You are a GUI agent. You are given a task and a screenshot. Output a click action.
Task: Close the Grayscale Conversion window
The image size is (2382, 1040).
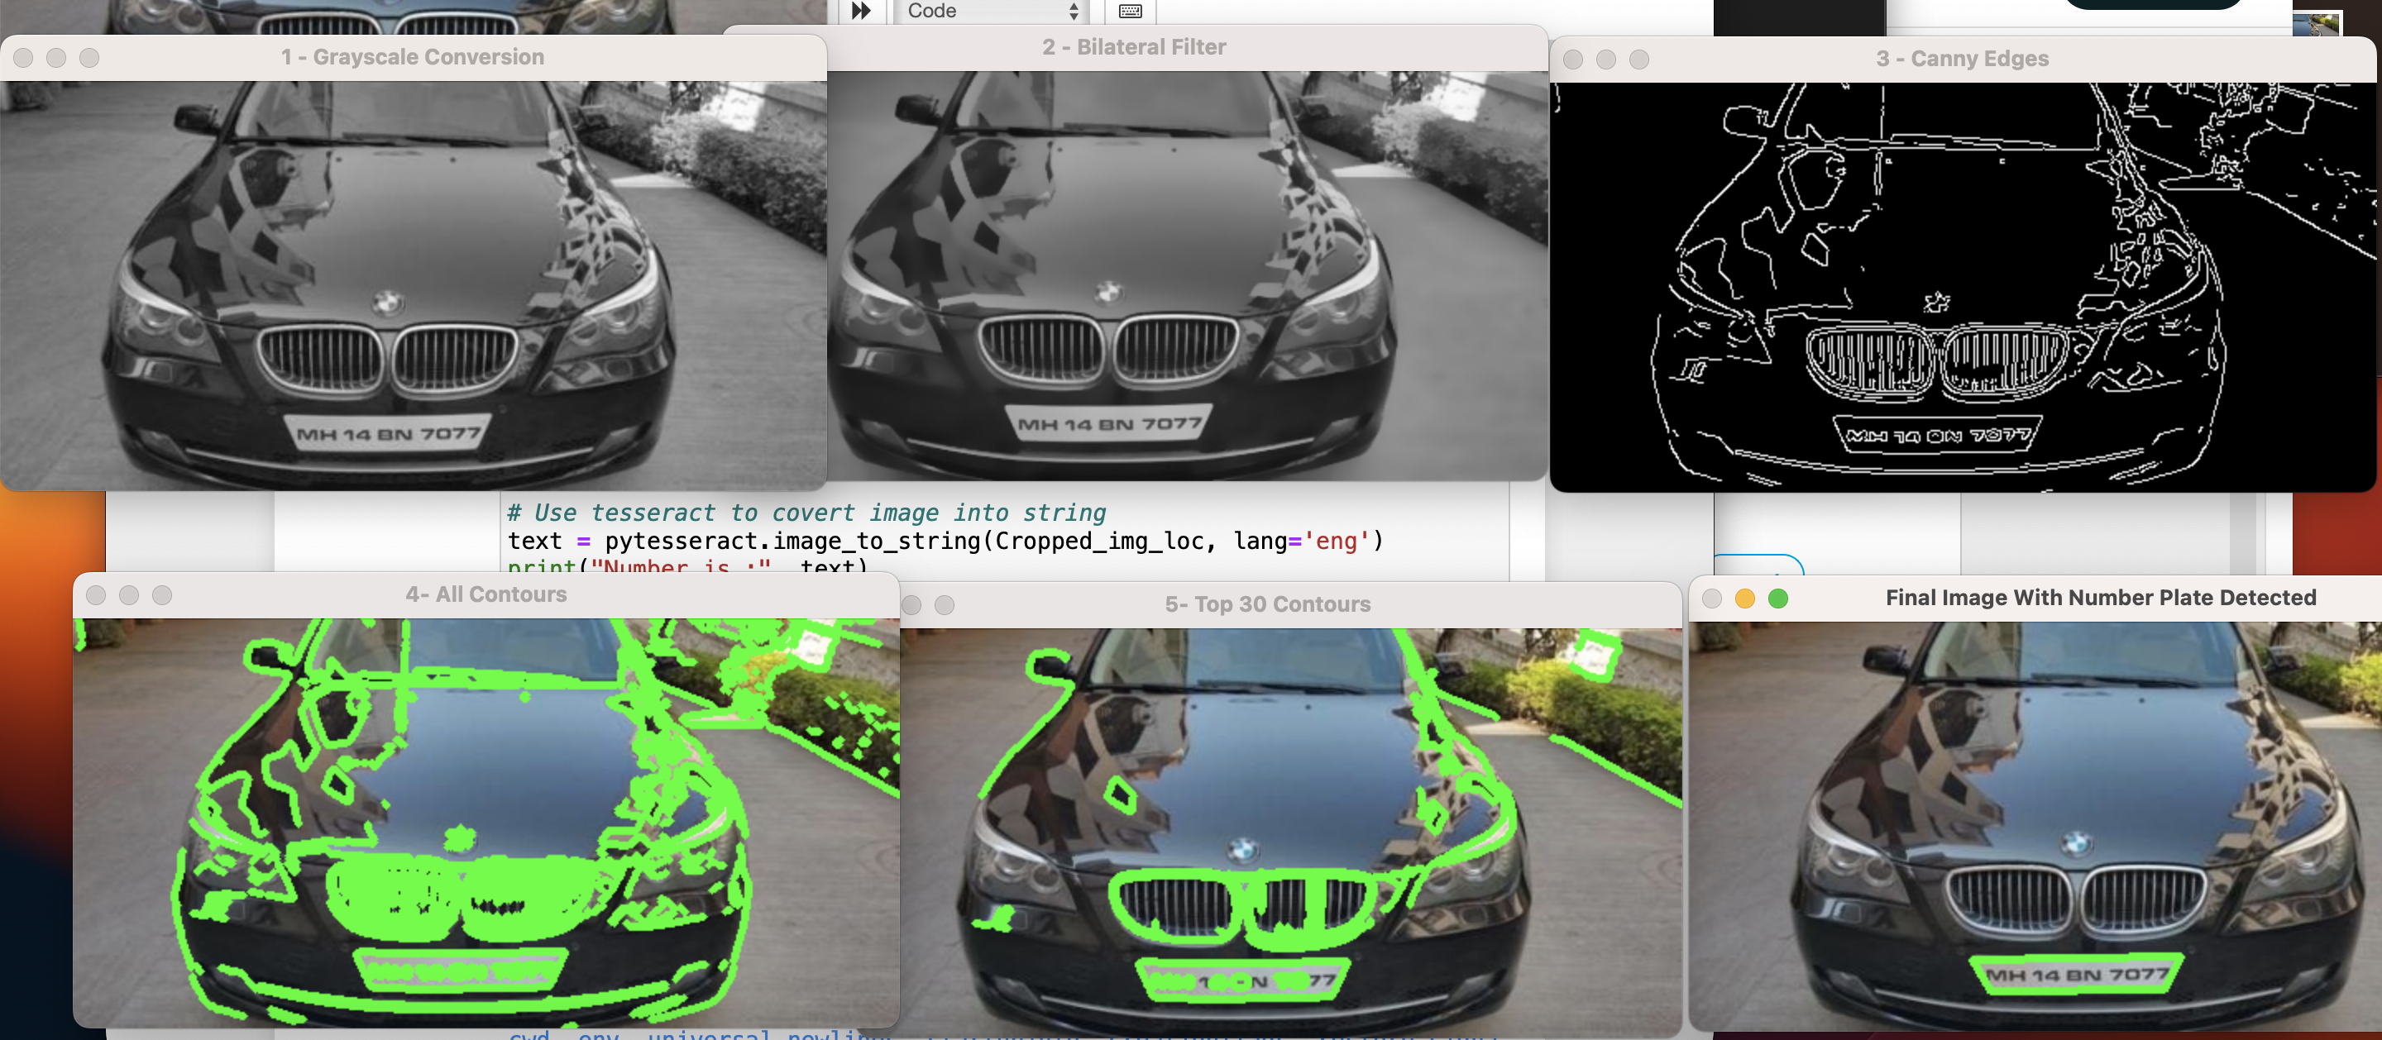click(x=23, y=58)
